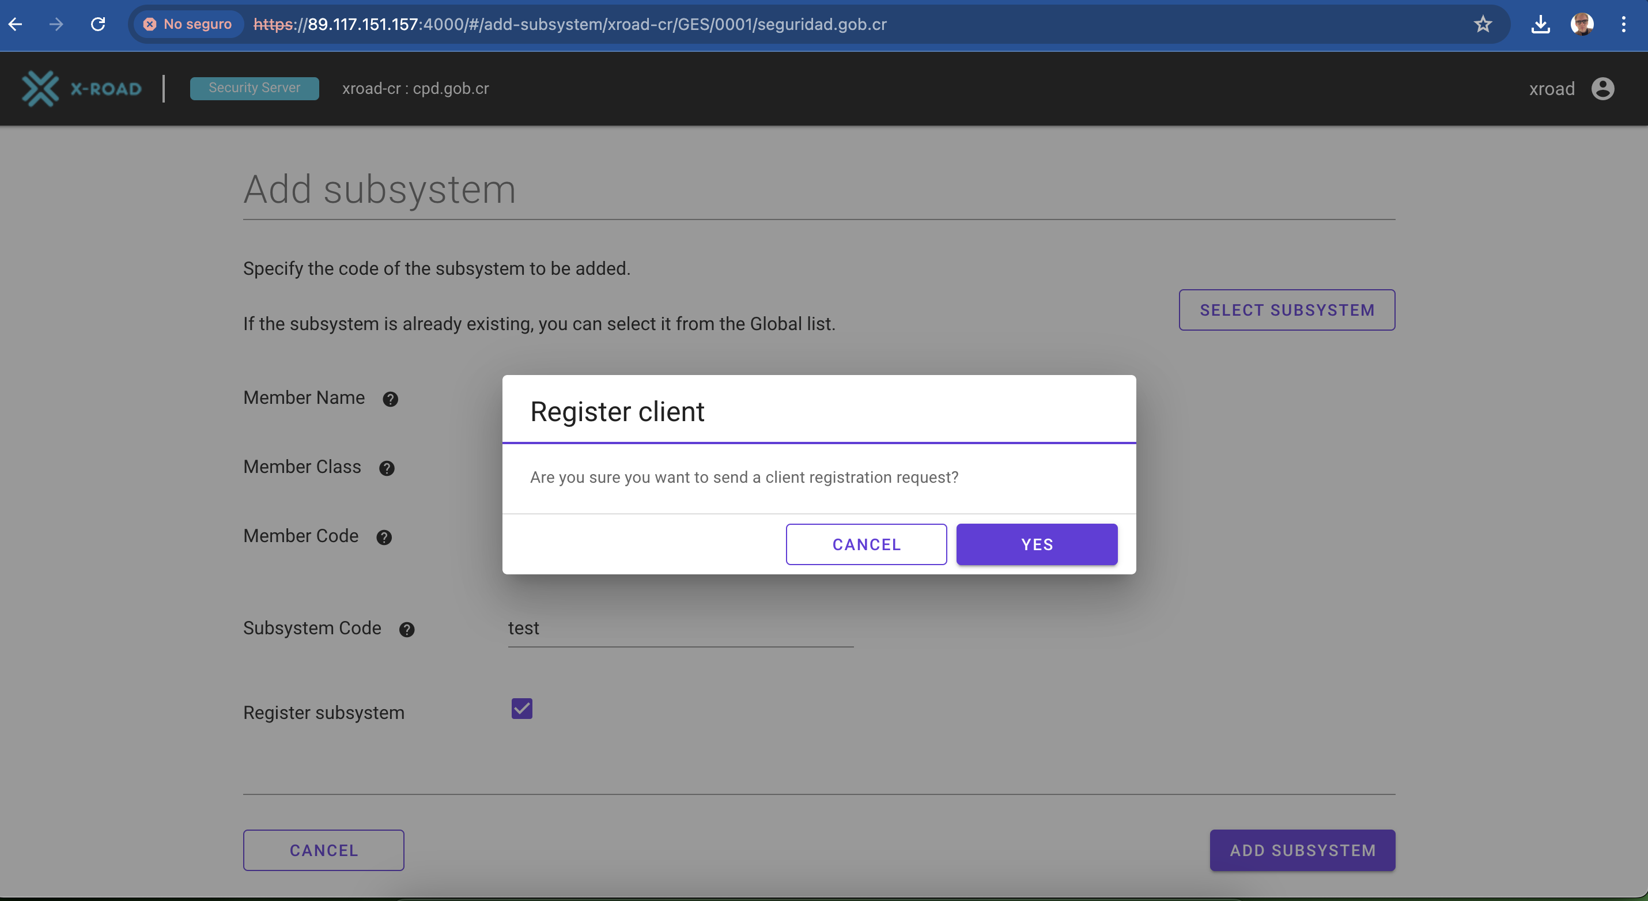Click the 'Add subsystem' page heading

pos(379,190)
